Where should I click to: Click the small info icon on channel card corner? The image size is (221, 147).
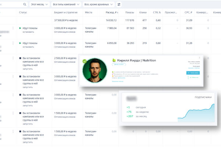pyautogui.click(x=200, y=58)
